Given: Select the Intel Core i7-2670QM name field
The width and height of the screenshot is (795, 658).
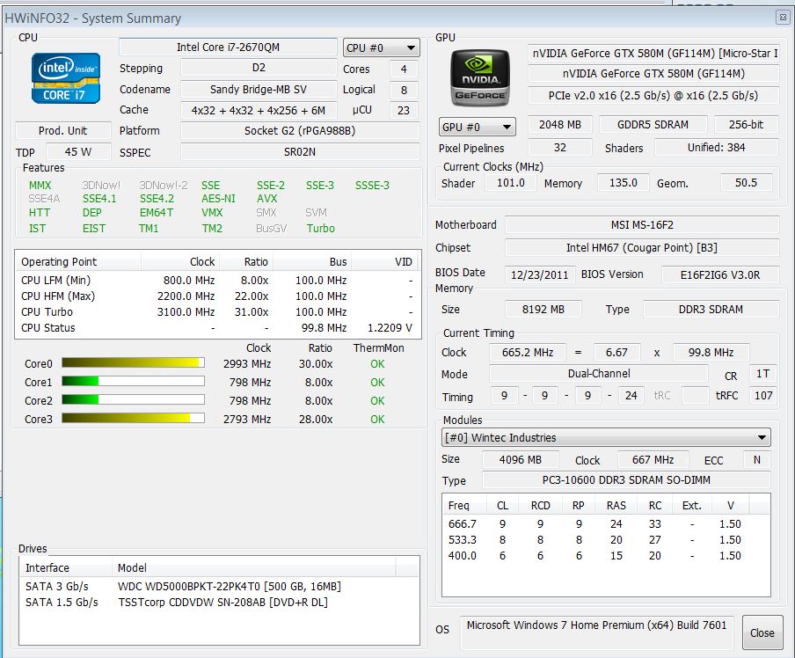Looking at the screenshot, I should point(228,48).
